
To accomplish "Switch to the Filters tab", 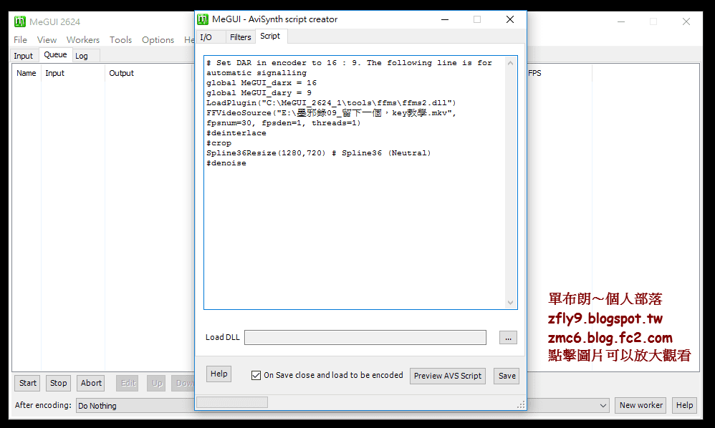I will click(240, 37).
